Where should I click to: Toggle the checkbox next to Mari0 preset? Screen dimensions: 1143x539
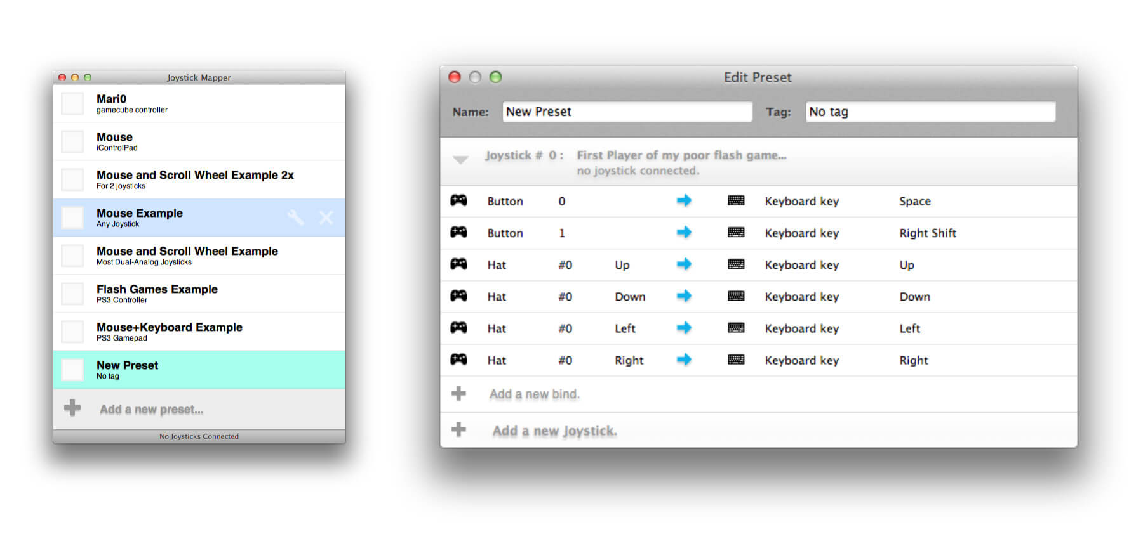tap(72, 103)
